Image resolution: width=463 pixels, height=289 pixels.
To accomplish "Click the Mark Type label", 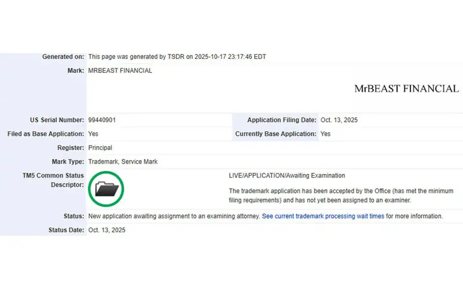I will tap(68, 161).
